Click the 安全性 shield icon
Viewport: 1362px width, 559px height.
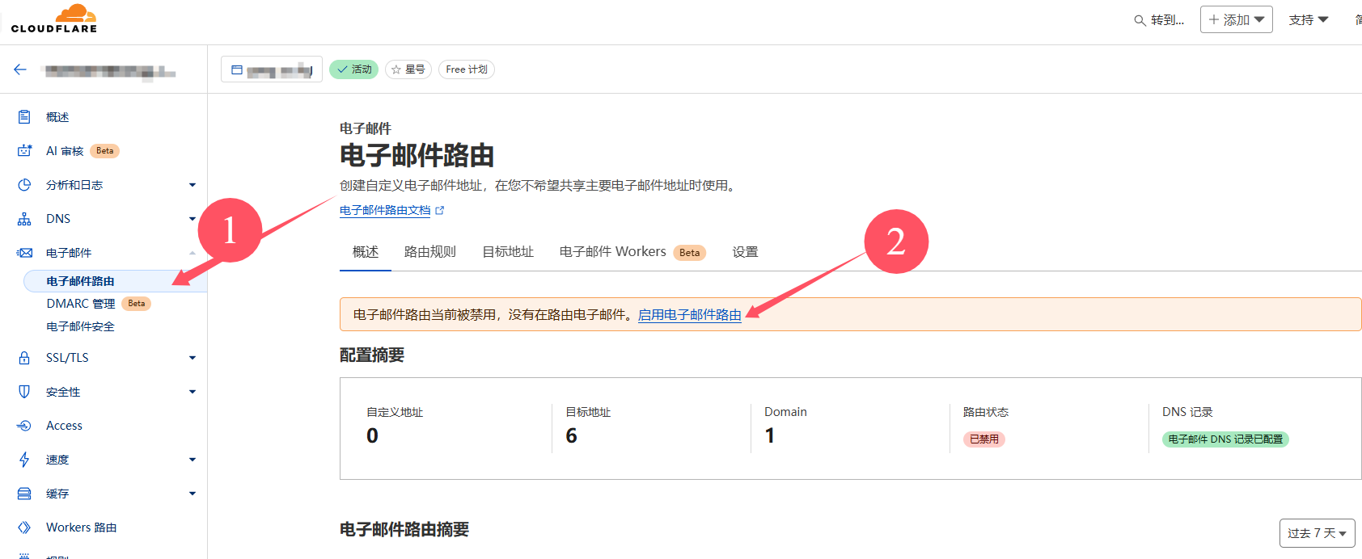point(24,392)
